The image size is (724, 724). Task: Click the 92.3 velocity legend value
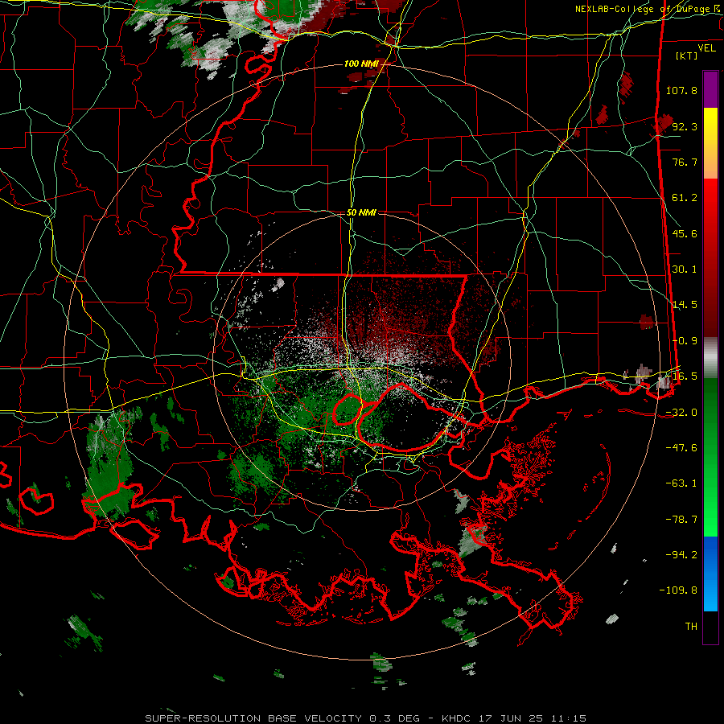(x=685, y=126)
